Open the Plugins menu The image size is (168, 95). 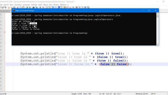point(56,5)
